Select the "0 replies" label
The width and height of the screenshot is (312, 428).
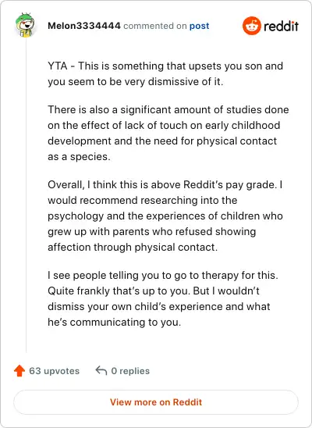click(x=130, y=371)
